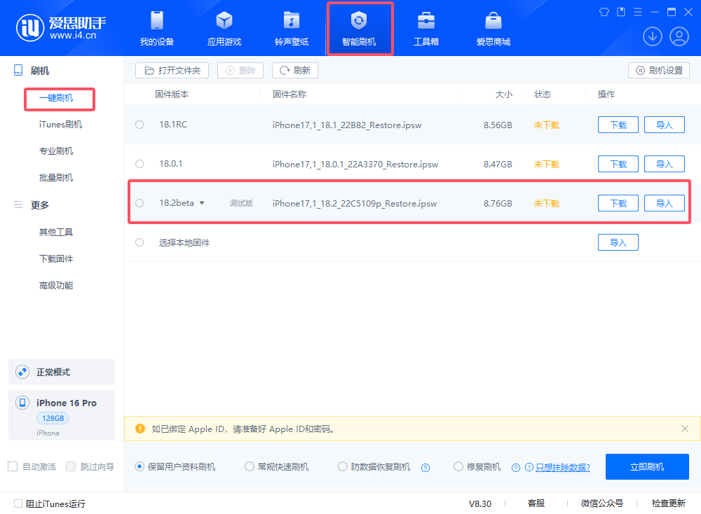Select iTunes刷机 in sidebar
Image resolution: width=701 pixels, height=514 pixels.
coord(60,125)
